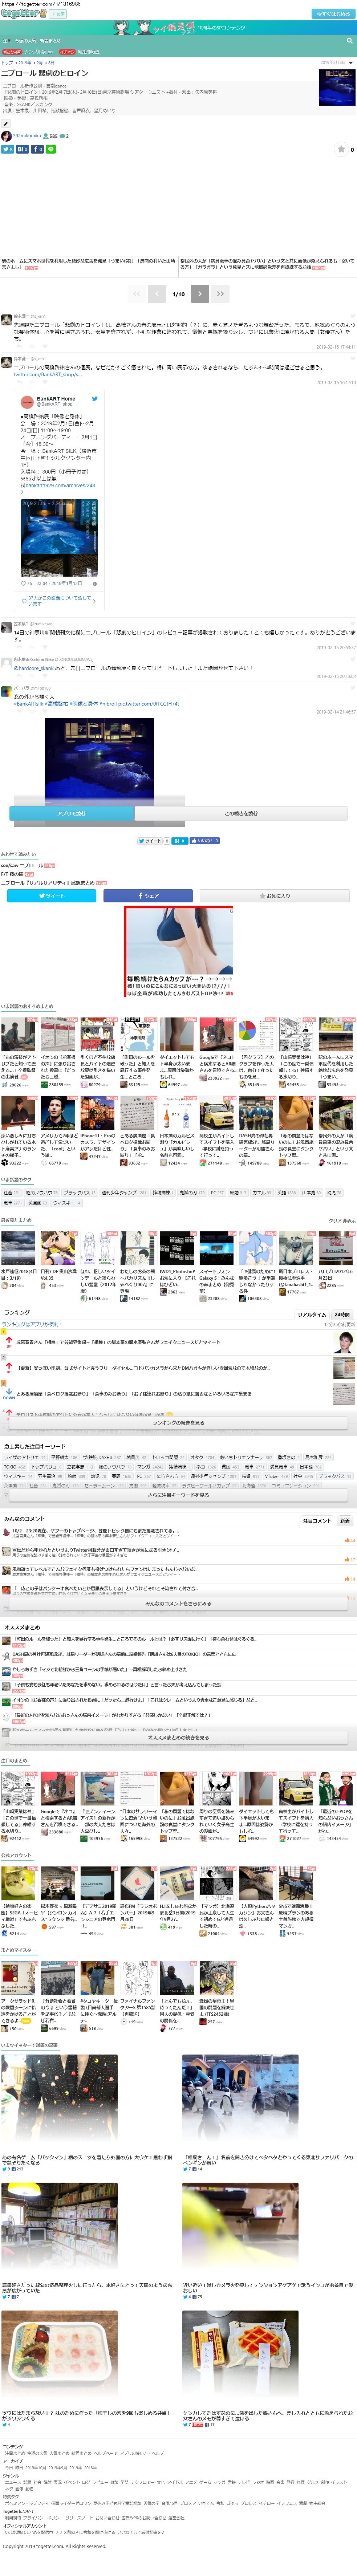Expand さらに注目キーワードを見る
The height and width of the screenshot is (2576, 357).
(x=178, y=1495)
